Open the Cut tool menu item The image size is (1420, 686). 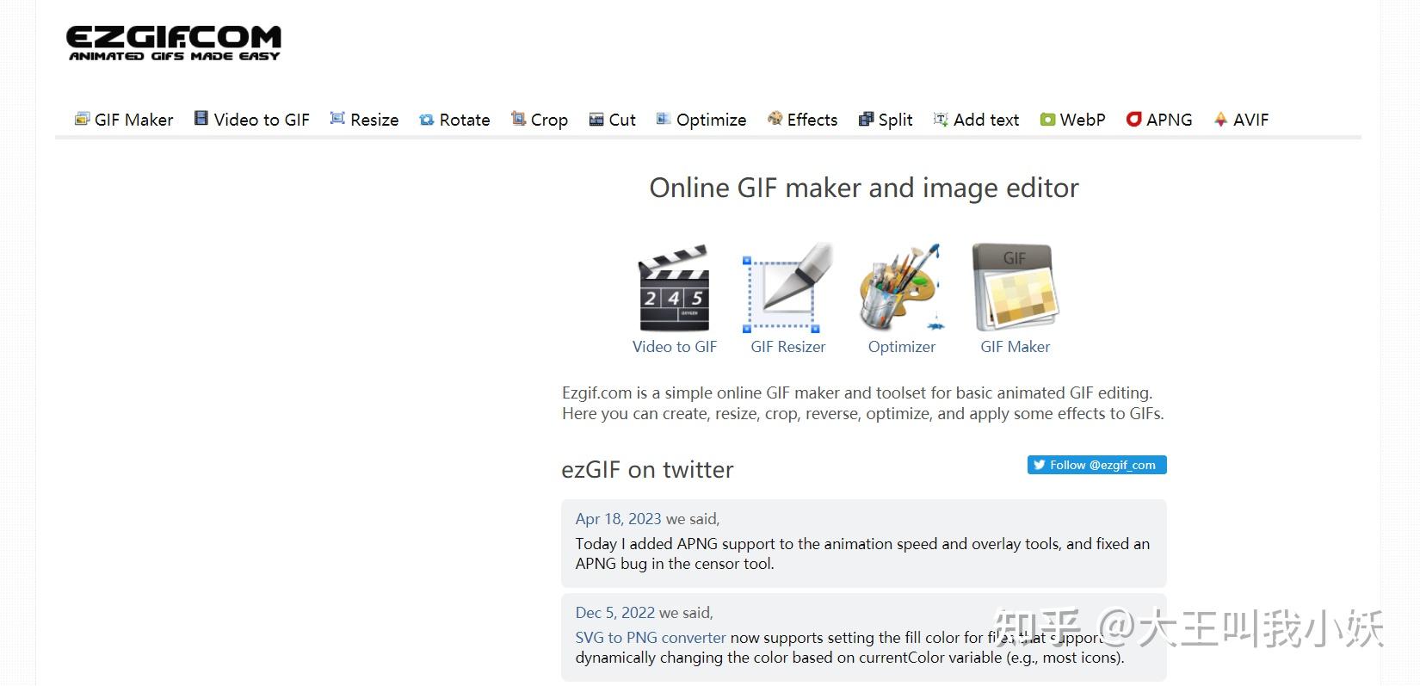click(613, 120)
